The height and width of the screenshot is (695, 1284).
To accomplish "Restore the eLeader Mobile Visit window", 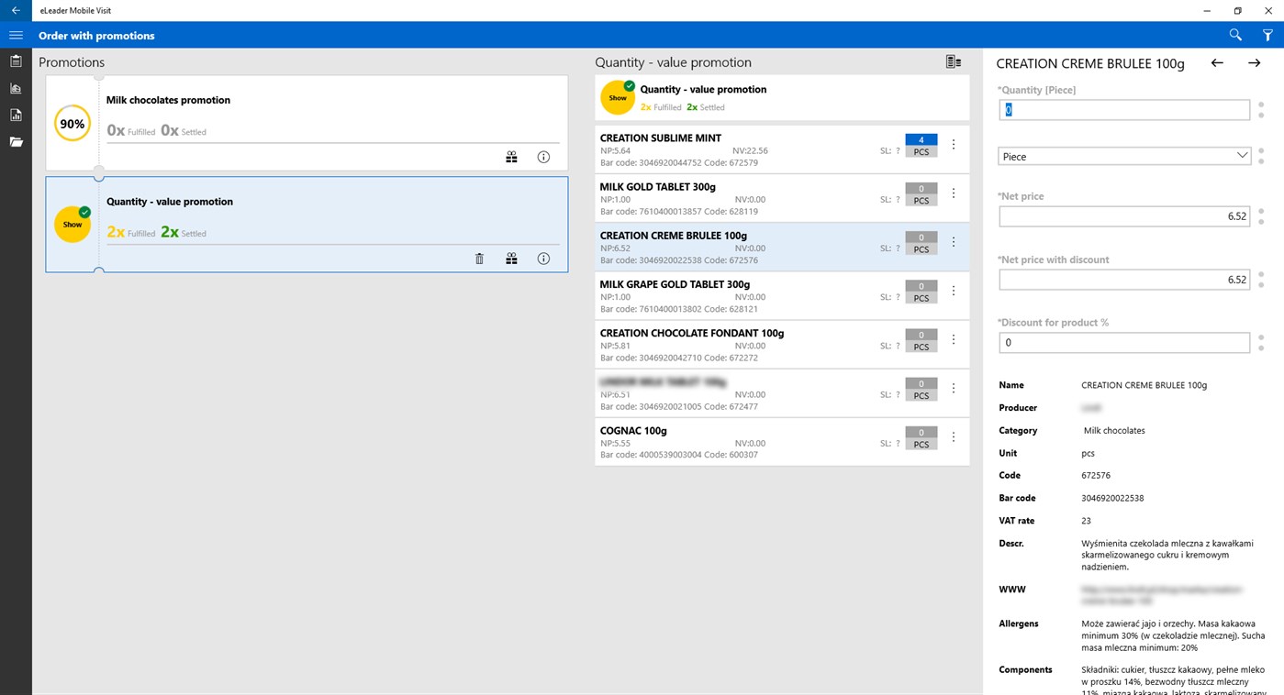I will click(1237, 10).
